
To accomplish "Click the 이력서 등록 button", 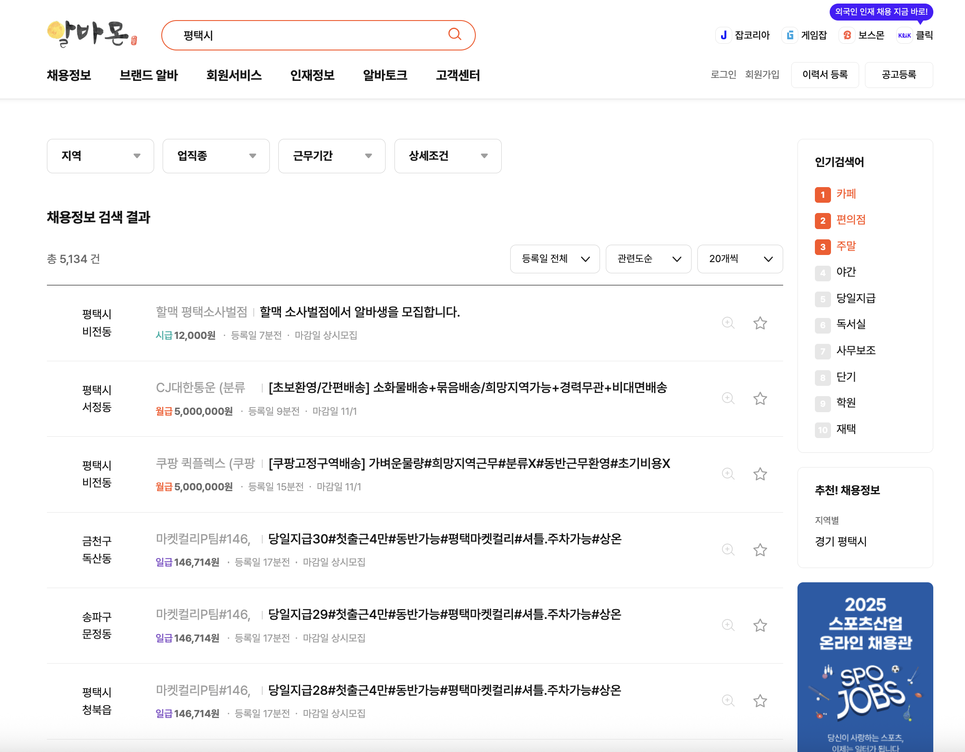I will click(825, 75).
